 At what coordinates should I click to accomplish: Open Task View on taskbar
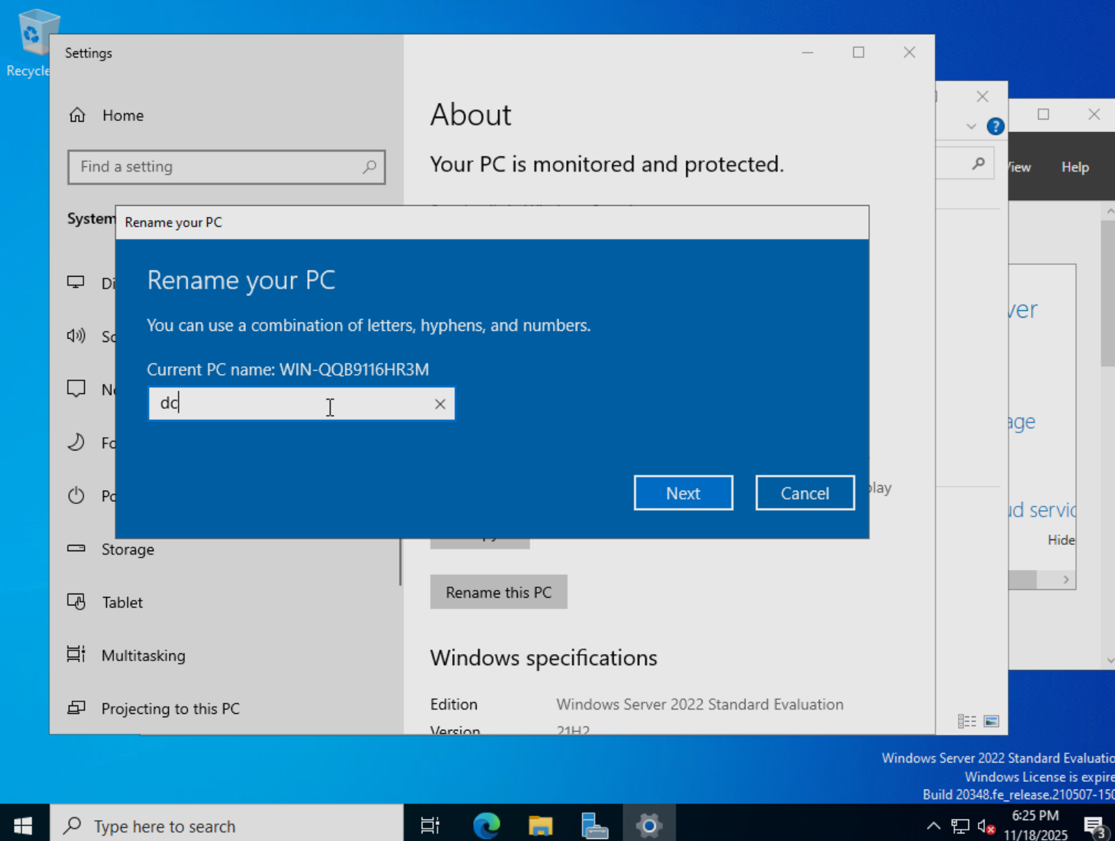click(x=431, y=825)
